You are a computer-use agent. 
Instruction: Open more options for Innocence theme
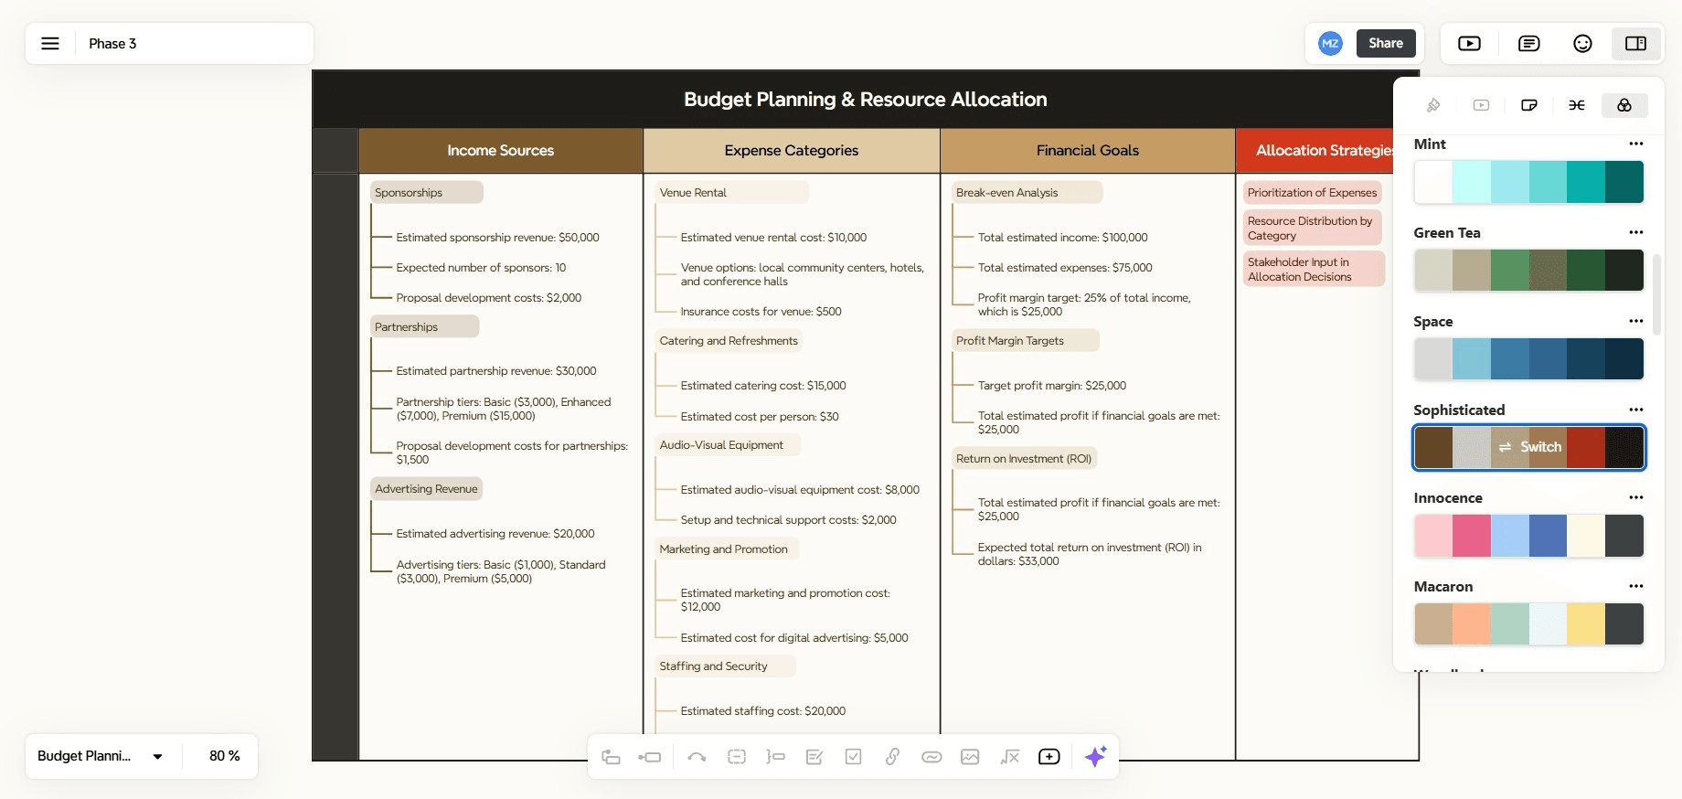(x=1635, y=497)
